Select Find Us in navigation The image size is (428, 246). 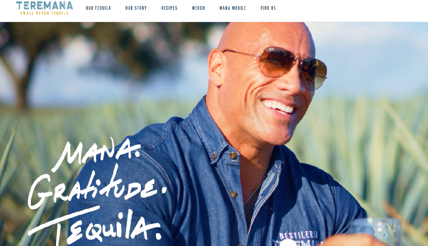point(268,8)
